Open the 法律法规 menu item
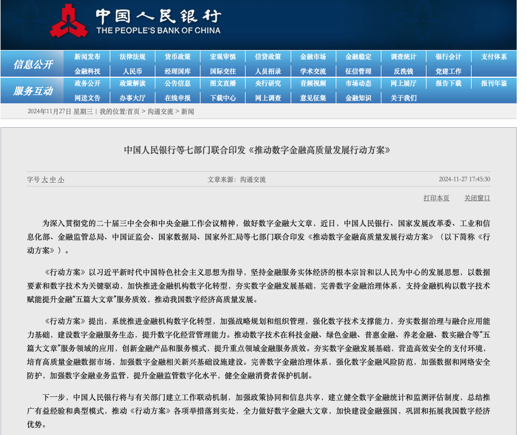The image size is (527, 435). click(x=133, y=57)
